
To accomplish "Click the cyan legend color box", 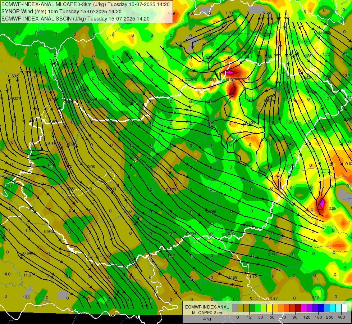I will click(333, 308).
